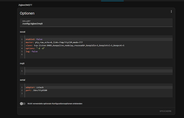Click the mqtt section label

point(22,63)
